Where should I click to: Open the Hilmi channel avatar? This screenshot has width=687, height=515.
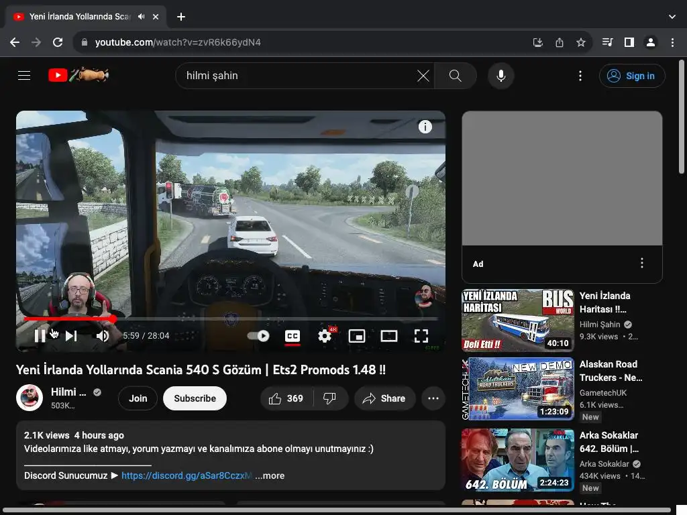coord(30,398)
